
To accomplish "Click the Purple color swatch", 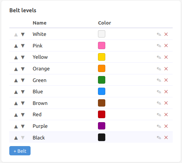I will 102,126.
